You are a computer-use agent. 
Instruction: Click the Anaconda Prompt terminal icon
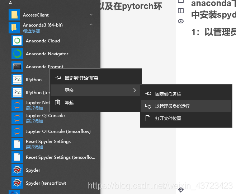click(17, 66)
